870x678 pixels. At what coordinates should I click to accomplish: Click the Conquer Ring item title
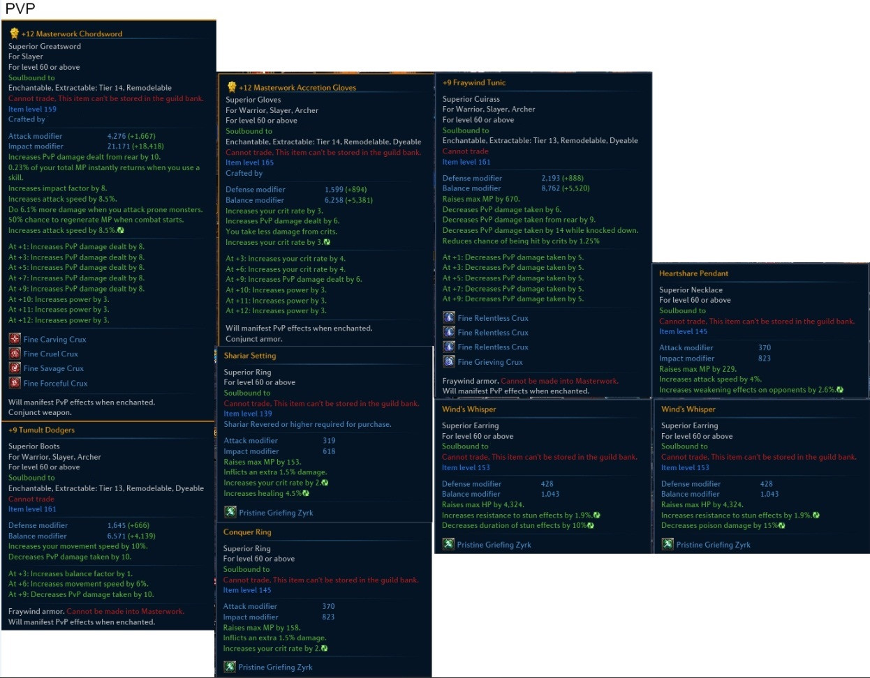point(247,532)
